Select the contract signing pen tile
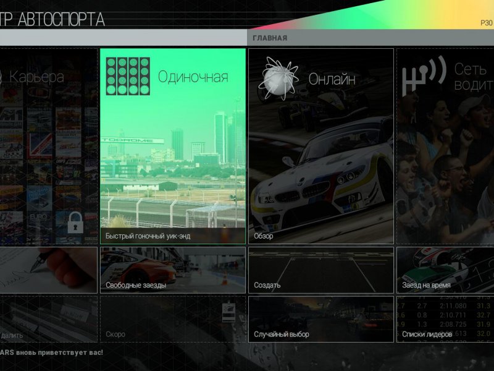The width and height of the screenshot is (494, 371). point(48,270)
